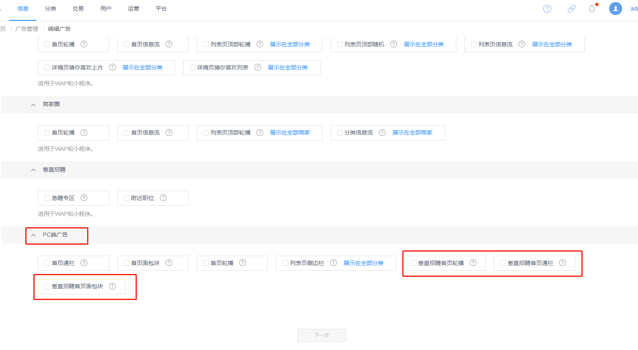This screenshot has width=638, height=350.
Task: Click 展示在全部分类 beside 详情页猜你喜欢列表
Action: click(x=288, y=67)
